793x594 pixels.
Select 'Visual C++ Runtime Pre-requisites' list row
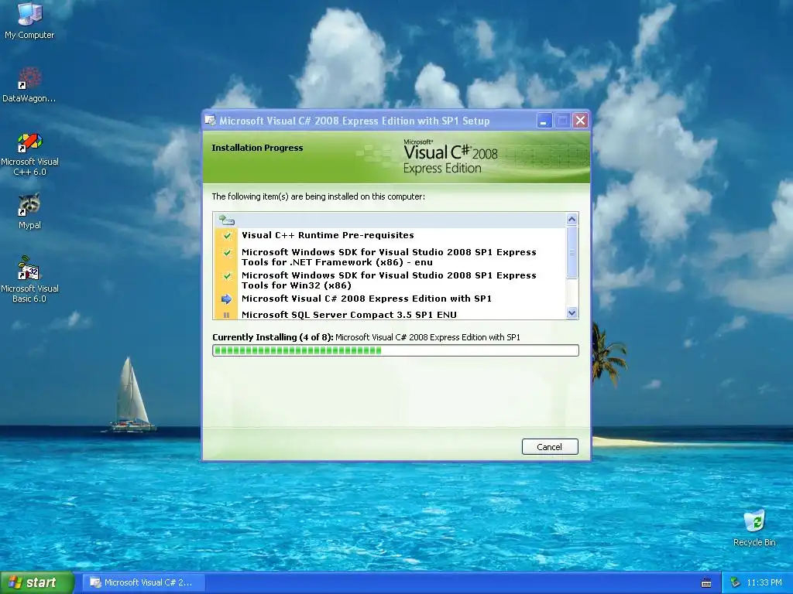tap(390, 235)
